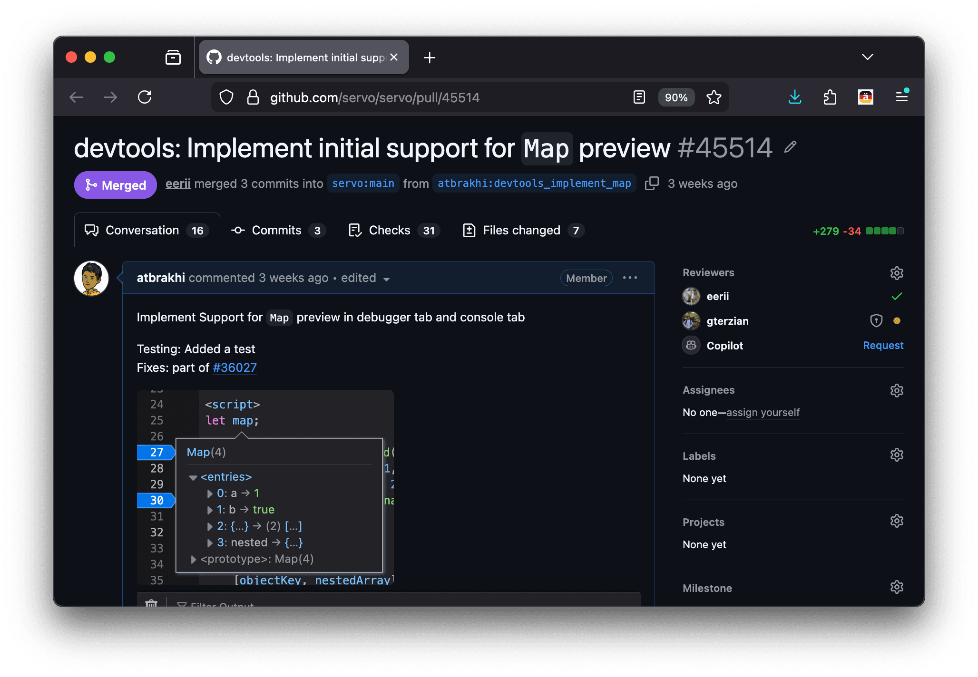Click the Member badge

pyautogui.click(x=586, y=278)
